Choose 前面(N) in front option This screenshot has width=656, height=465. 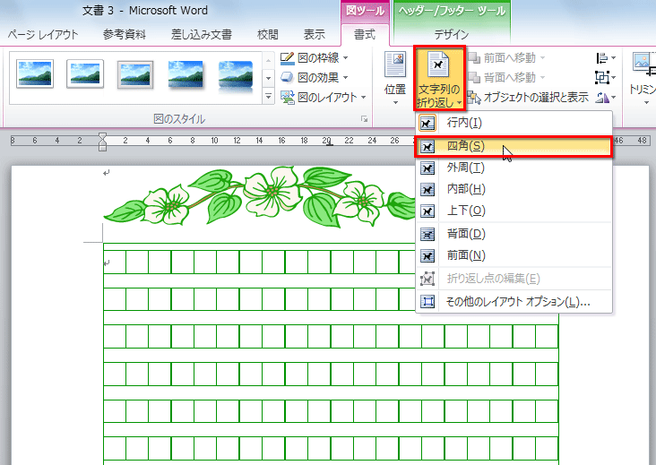[x=514, y=255]
